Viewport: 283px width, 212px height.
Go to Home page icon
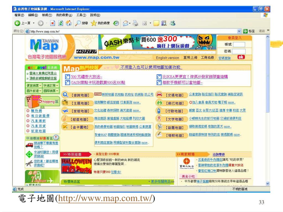(69, 23)
